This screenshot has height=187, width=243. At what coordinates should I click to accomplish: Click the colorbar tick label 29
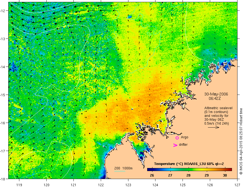[x=207, y=175]
